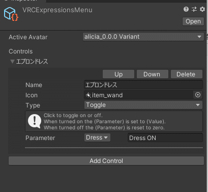
Task: Collapse the エプロンドレス control foldout
Action: pos(12,62)
